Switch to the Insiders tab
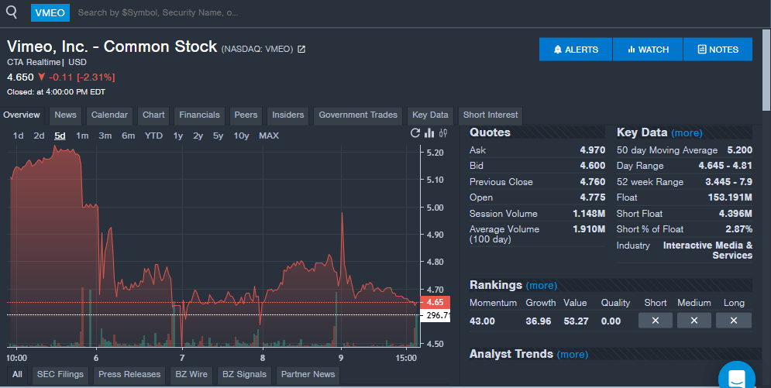771x388 pixels. (287, 115)
